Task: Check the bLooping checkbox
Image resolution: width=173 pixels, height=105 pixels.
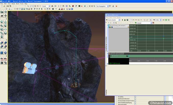Action: [x=135, y=97]
